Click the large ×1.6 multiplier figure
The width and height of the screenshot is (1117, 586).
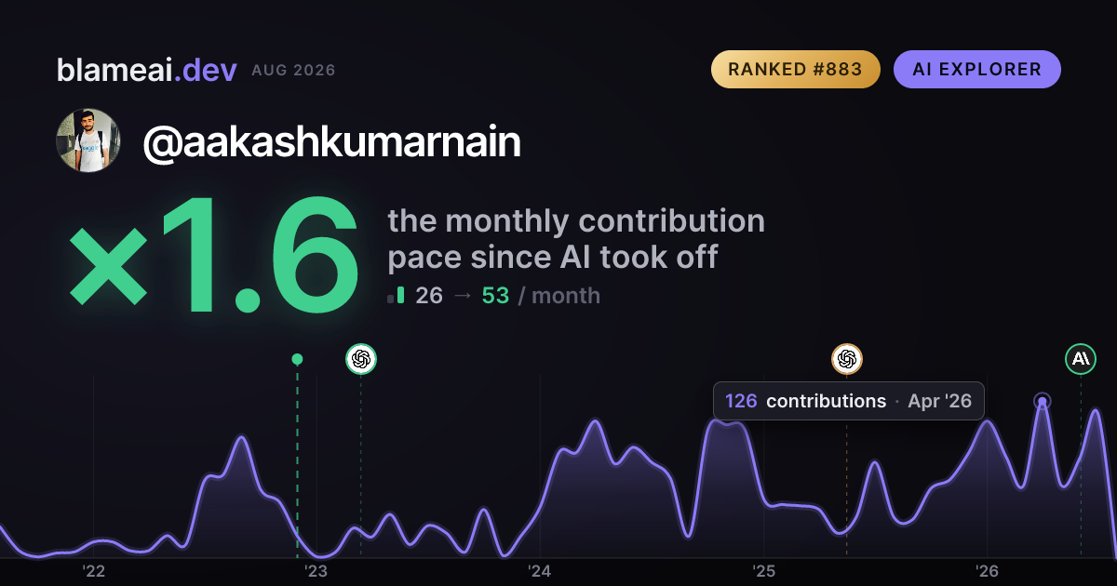214,259
